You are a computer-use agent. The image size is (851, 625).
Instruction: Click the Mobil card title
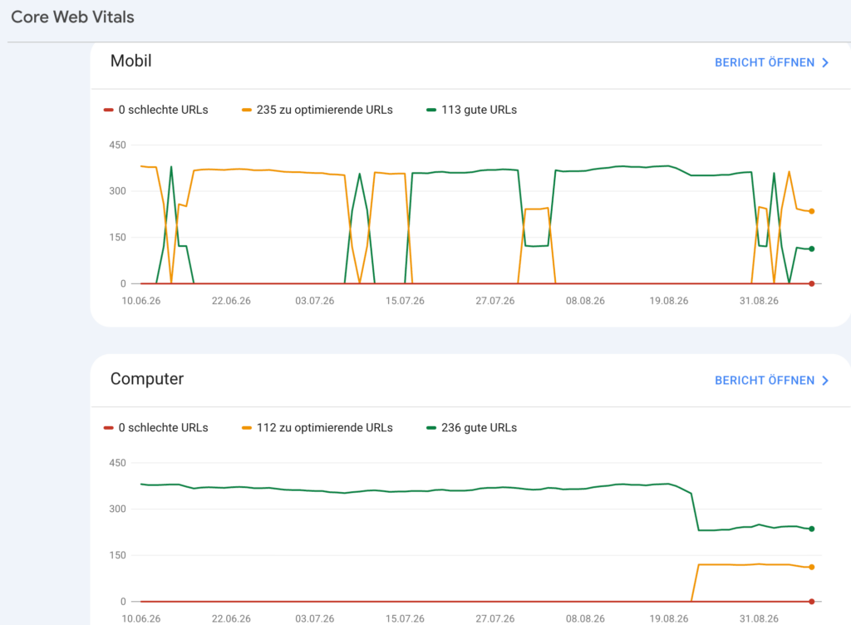click(x=130, y=61)
